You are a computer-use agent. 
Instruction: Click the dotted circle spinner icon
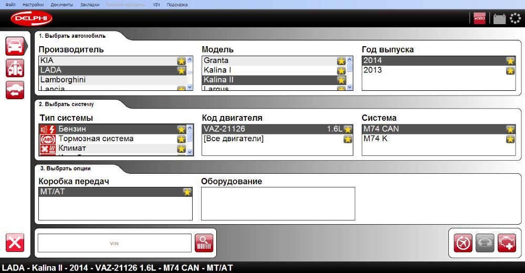tap(516, 18)
